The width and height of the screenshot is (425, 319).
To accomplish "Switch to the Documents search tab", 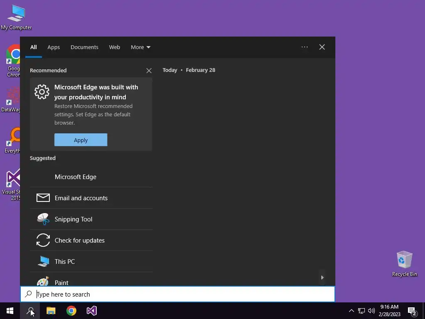I will [85, 47].
